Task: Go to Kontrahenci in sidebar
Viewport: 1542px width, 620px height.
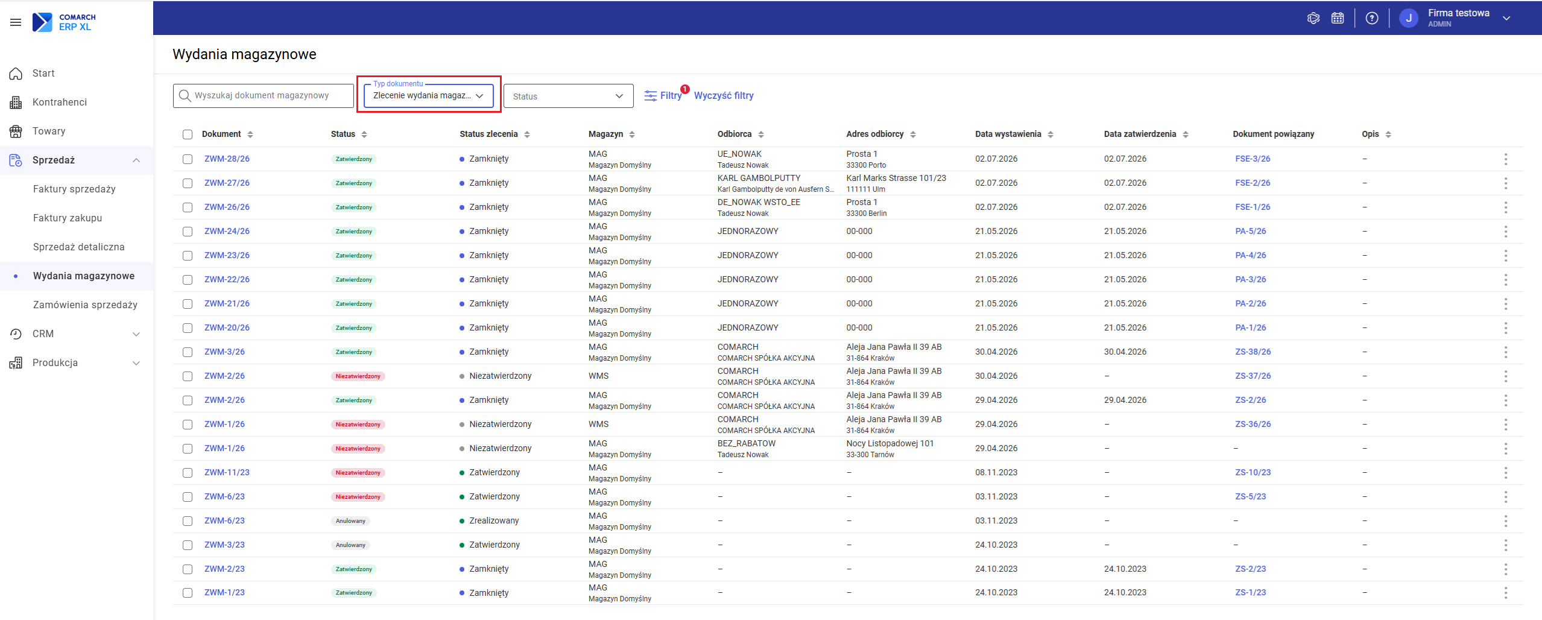Action: click(x=60, y=102)
